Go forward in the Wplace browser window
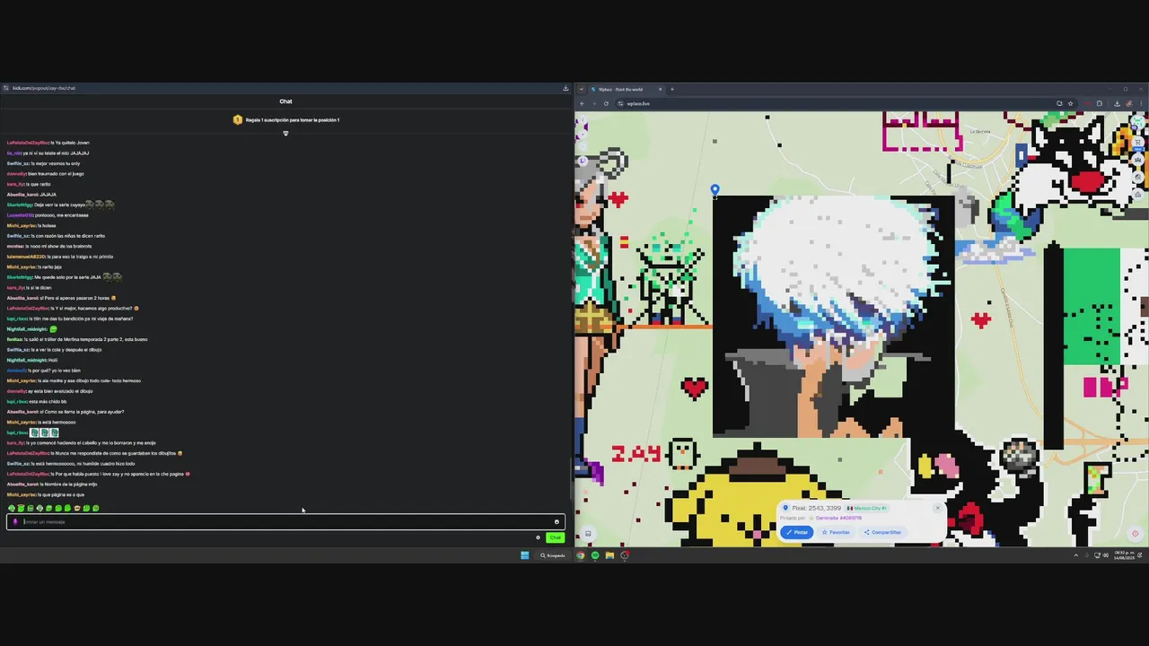Viewport: 1149px width, 646px height. click(x=593, y=103)
